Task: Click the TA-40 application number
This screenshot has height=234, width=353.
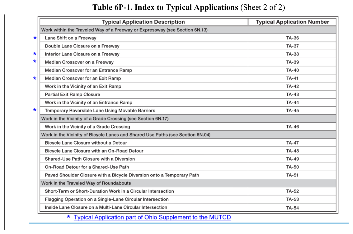Action: [292, 70]
